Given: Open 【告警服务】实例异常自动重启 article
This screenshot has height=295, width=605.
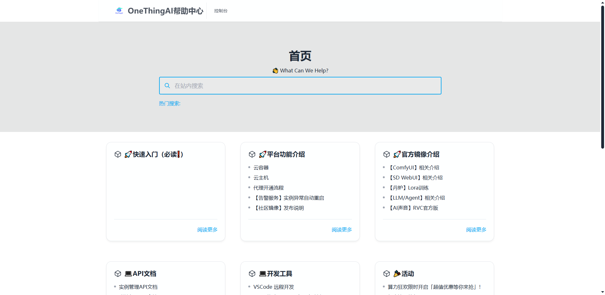Looking at the screenshot, I should click(289, 198).
